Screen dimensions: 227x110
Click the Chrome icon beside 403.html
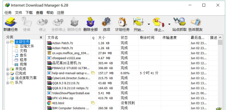click(49, 103)
